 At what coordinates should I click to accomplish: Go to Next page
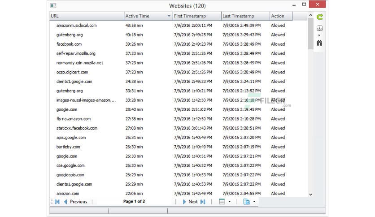(x=193, y=202)
